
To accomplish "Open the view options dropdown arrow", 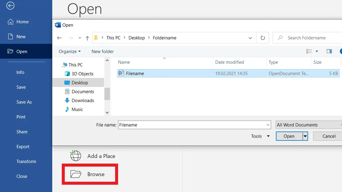I will coord(317,51).
